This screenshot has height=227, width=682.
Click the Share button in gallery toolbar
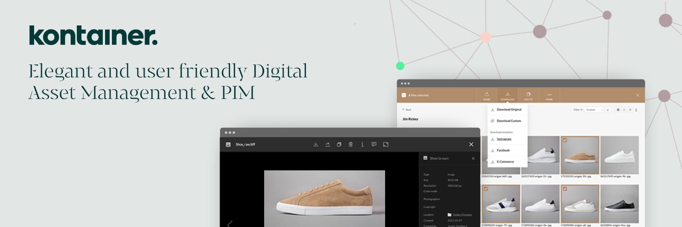tap(487, 96)
